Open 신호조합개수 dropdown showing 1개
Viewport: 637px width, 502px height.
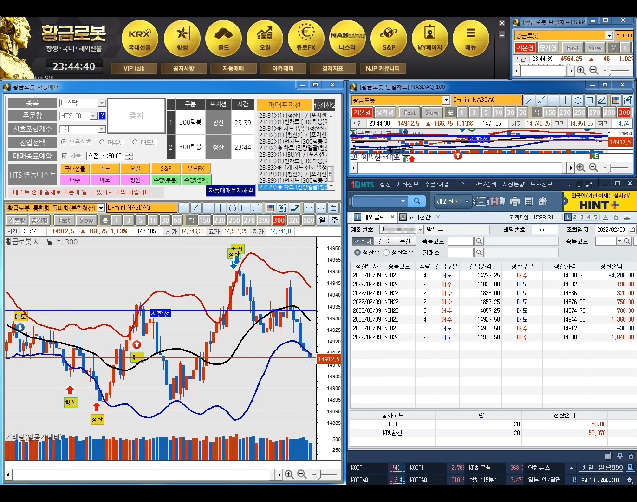pos(102,129)
